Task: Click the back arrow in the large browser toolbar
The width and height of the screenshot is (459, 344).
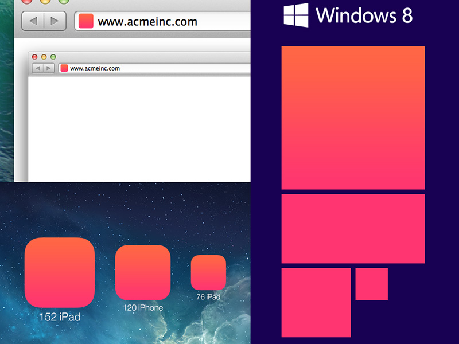Action: [x=33, y=21]
